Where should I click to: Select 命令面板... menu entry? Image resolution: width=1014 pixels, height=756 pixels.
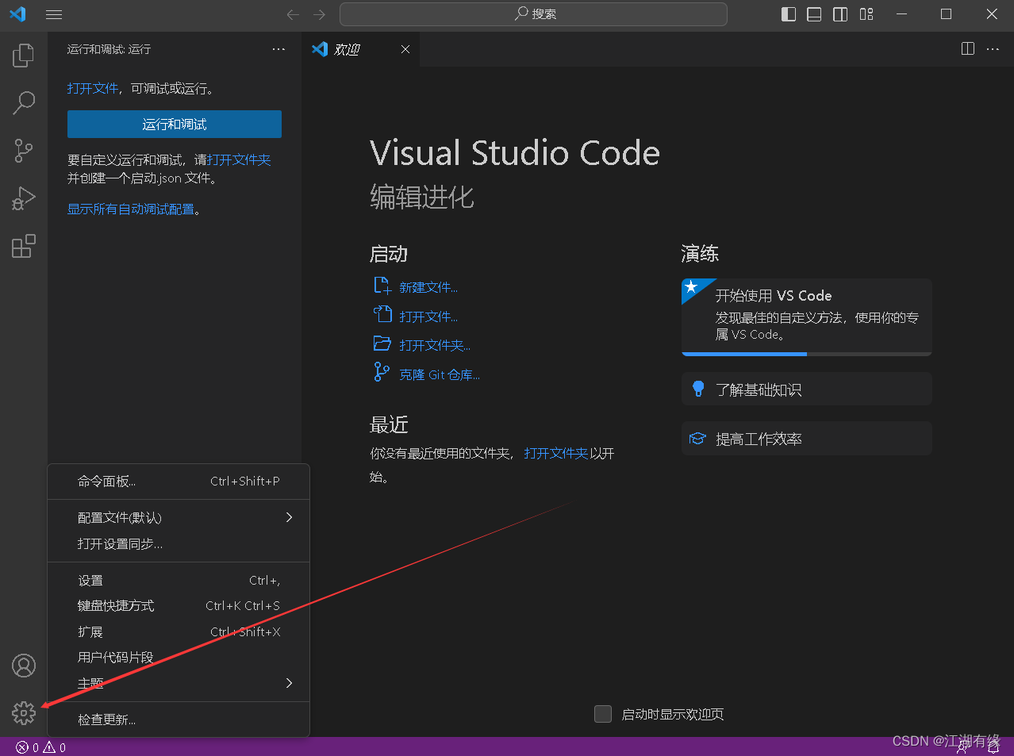coord(179,482)
